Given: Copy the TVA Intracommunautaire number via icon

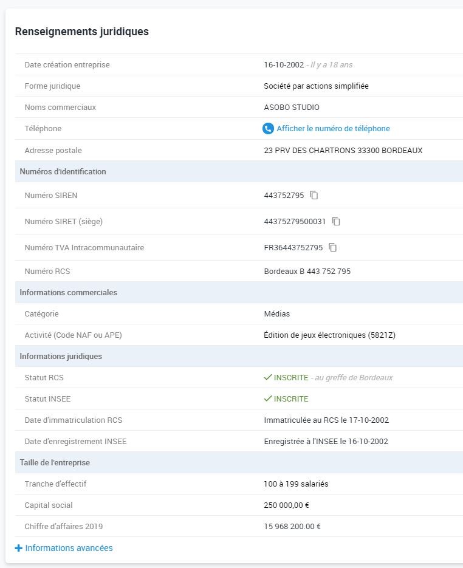Looking at the screenshot, I should (x=333, y=247).
